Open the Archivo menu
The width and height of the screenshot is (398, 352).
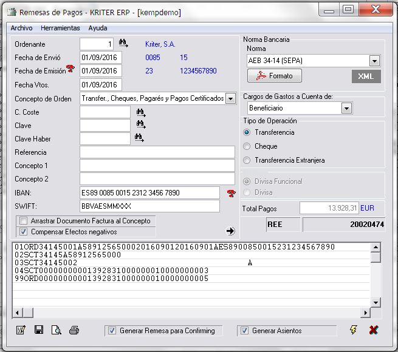[21, 28]
